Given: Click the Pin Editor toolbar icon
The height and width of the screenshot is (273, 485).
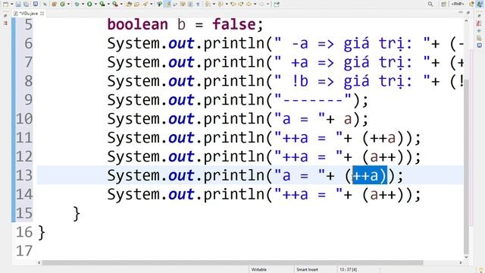Looking at the screenshot, I should click(x=276, y=4).
